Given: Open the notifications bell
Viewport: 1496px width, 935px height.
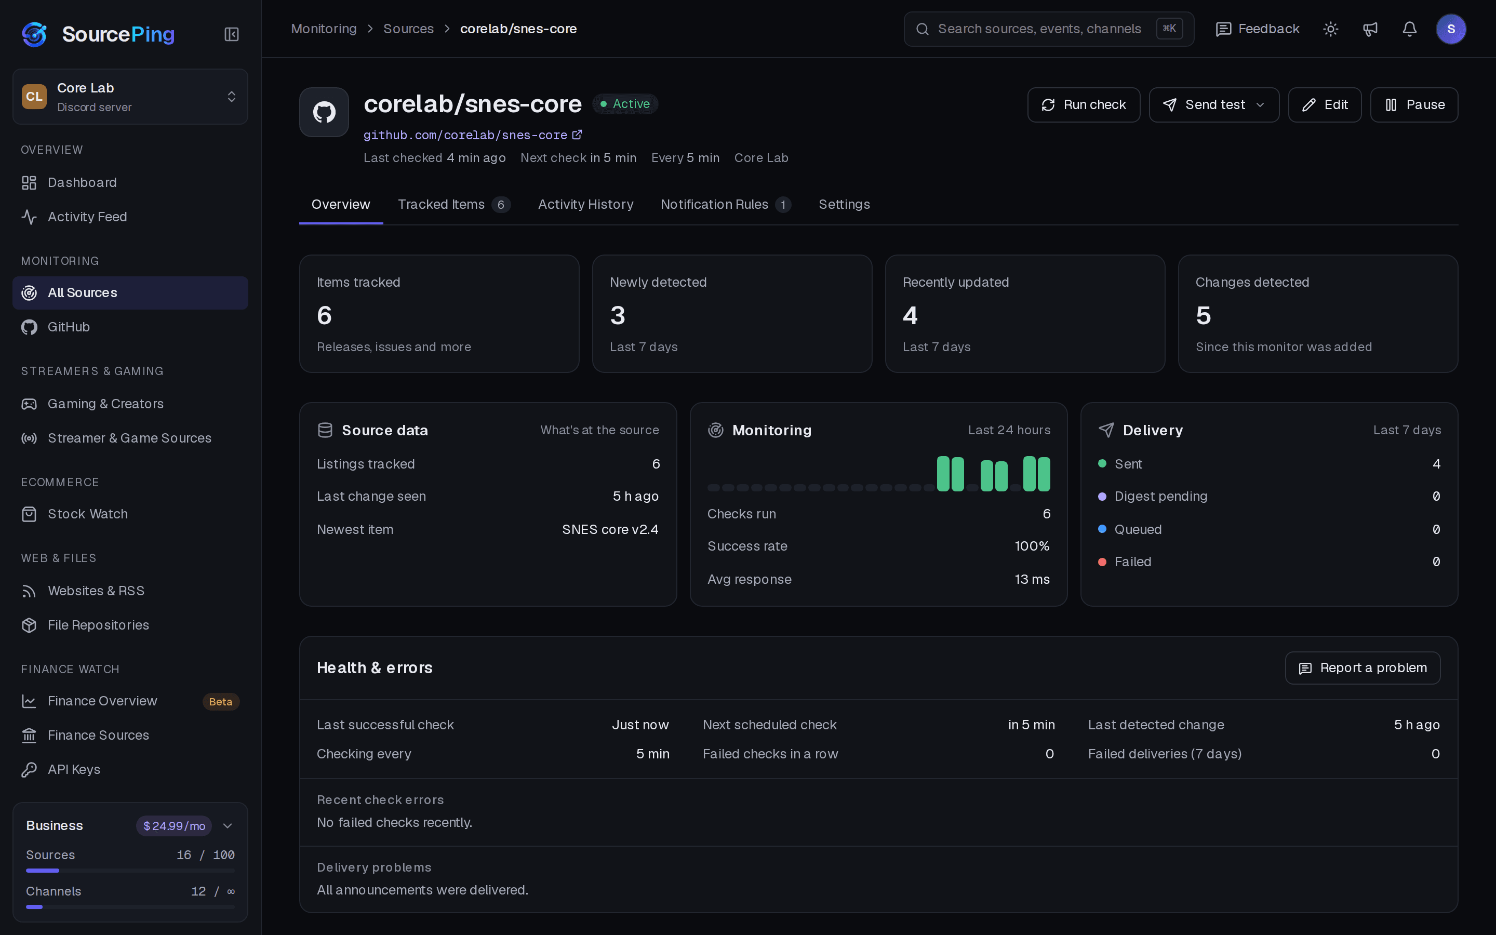Looking at the screenshot, I should click(1409, 29).
